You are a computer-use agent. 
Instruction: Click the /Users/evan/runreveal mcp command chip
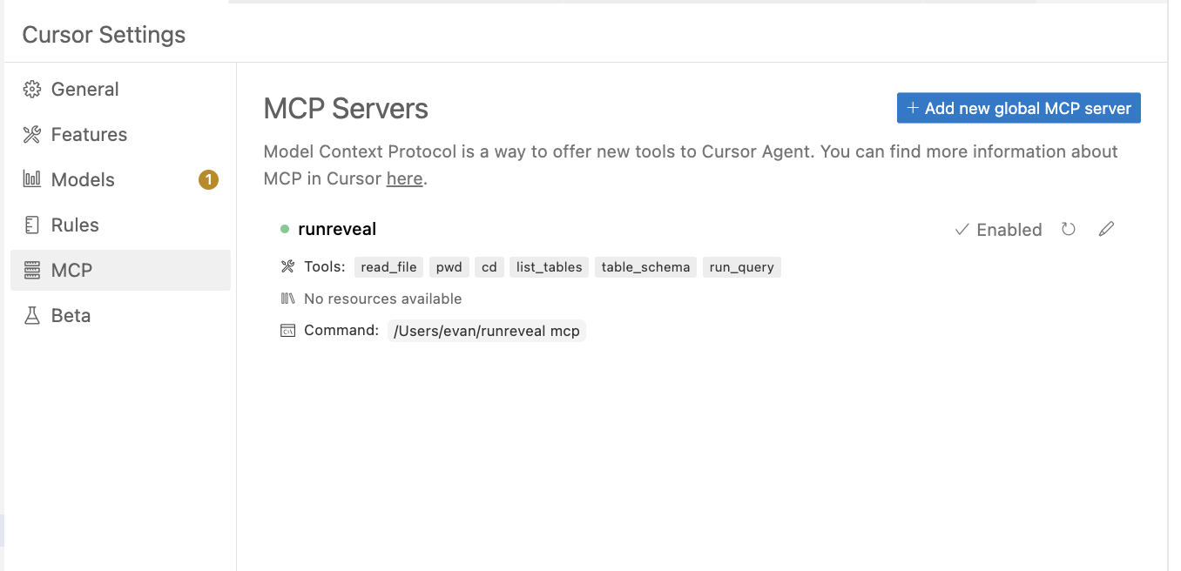487,331
